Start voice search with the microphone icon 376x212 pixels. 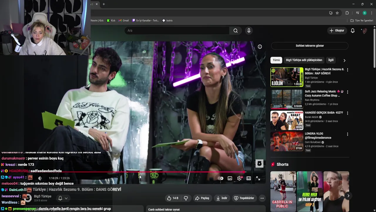click(x=249, y=31)
